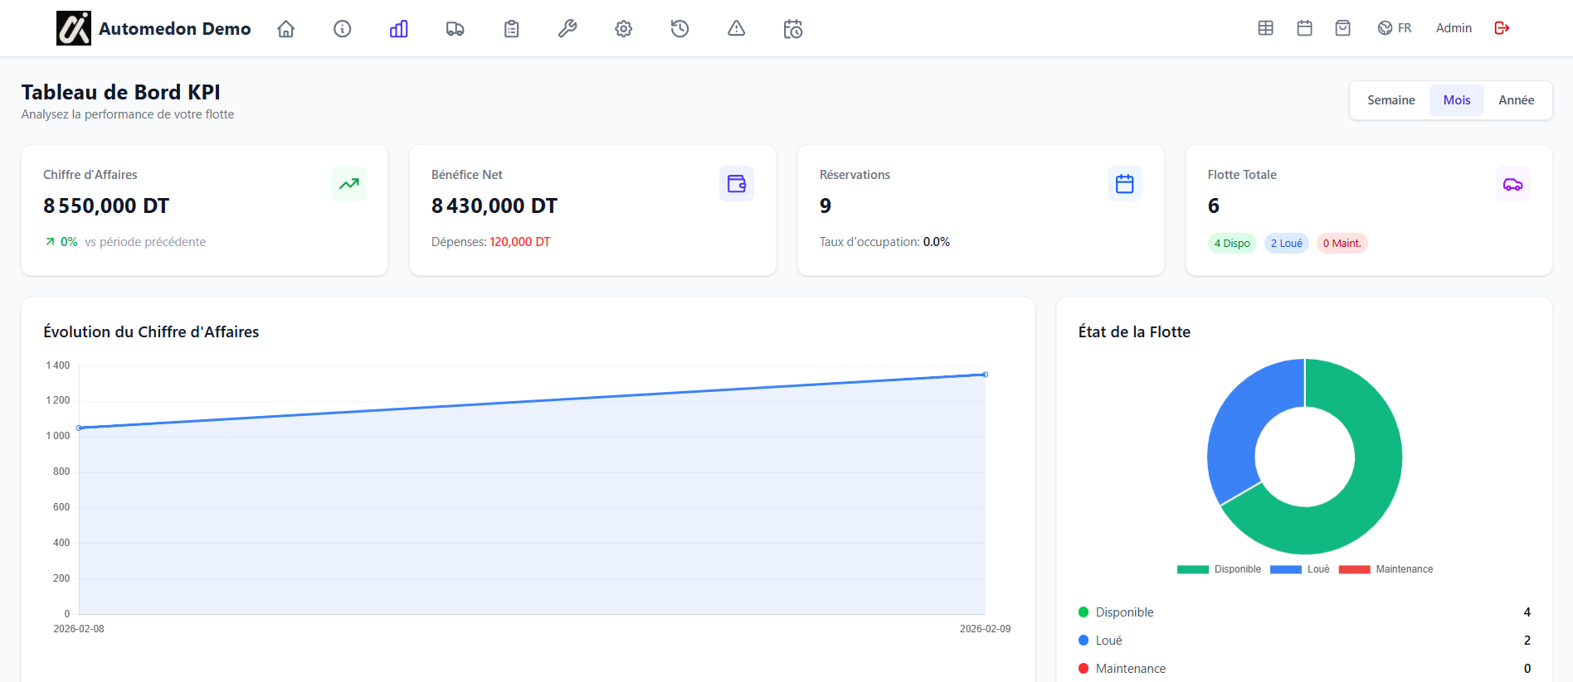
Task: Click the 2026-02-08 data point on chart
Action: (79, 428)
